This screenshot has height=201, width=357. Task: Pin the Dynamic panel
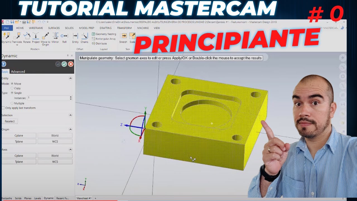[x=68, y=56]
